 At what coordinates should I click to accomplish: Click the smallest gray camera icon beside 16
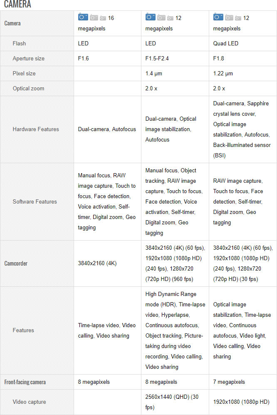[x=103, y=18]
